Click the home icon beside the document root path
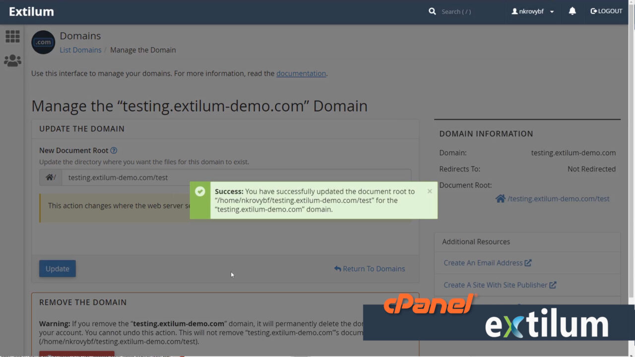This screenshot has width=635, height=357. point(500,198)
